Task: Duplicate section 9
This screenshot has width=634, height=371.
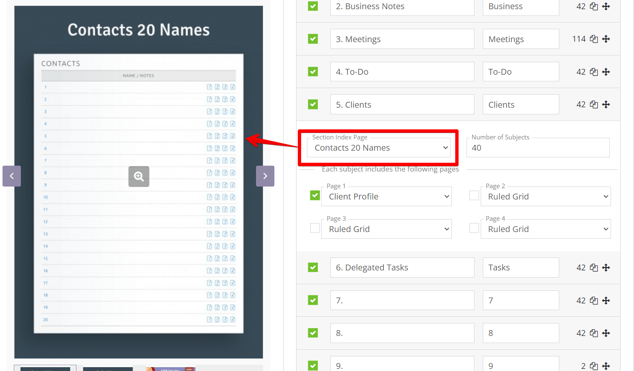Action: point(594,365)
